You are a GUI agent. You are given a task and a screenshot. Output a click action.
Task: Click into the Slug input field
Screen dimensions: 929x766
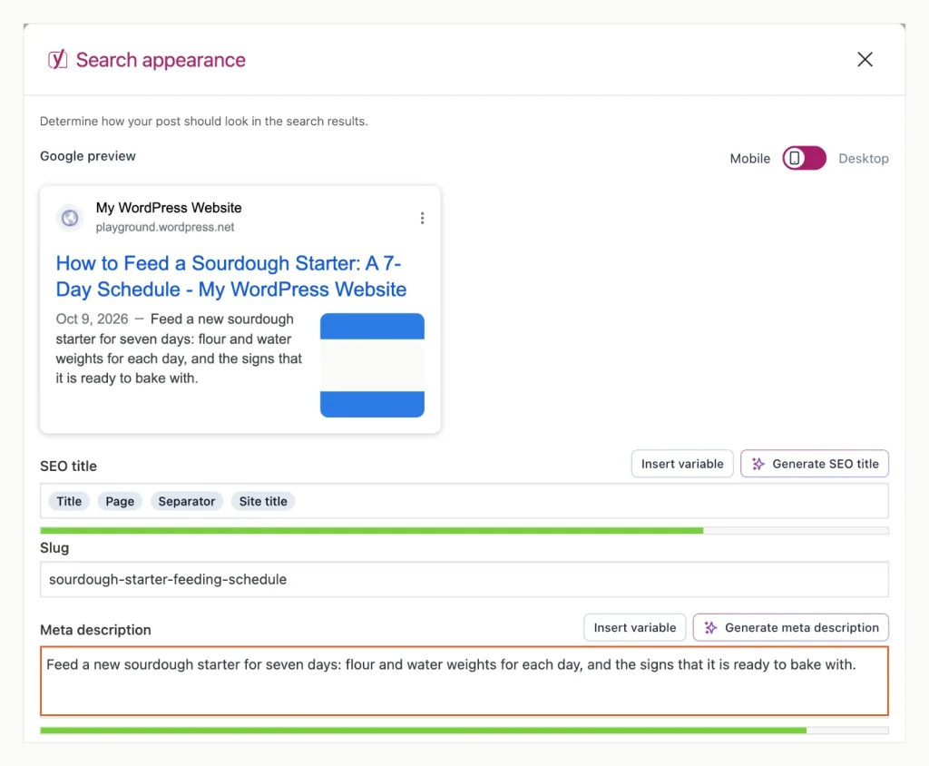click(x=464, y=579)
